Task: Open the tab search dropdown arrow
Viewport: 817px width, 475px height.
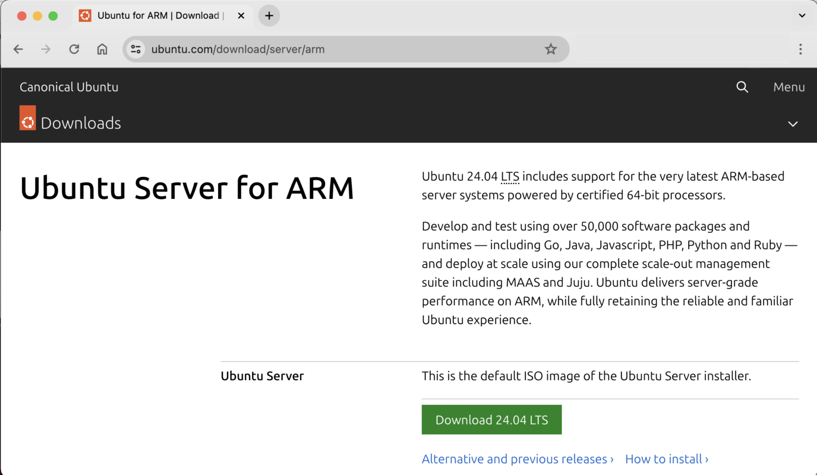Action: (x=802, y=15)
